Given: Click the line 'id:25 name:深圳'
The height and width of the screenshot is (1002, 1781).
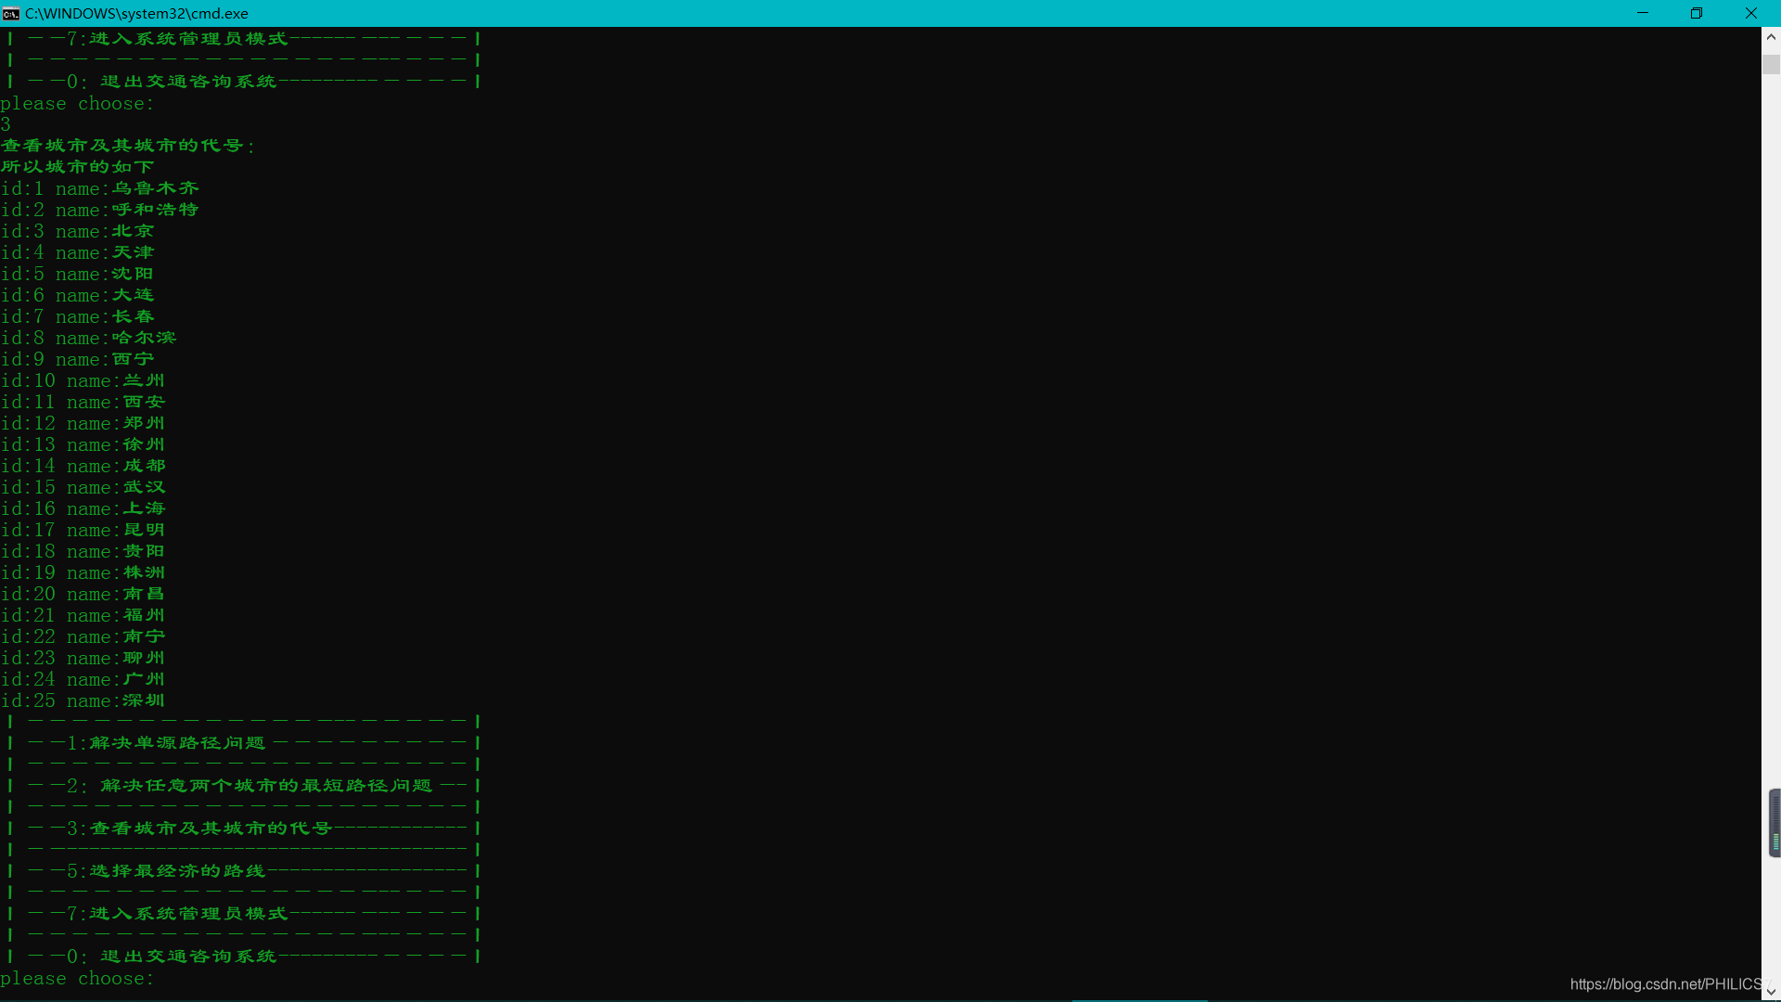Looking at the screenshot, I should coord(83,701).
